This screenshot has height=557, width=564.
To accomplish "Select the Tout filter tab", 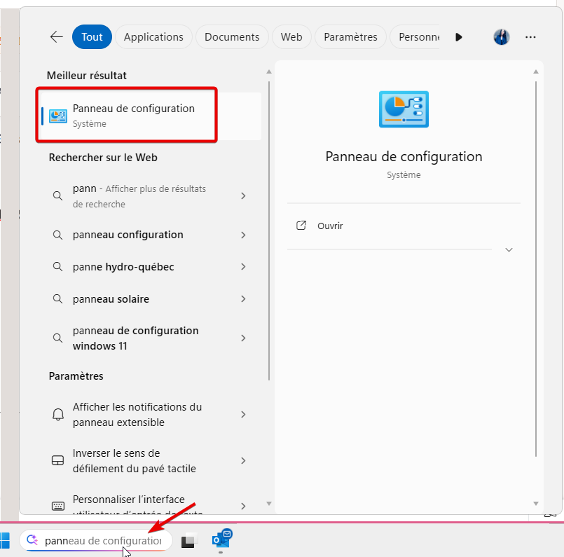I will 92,36.
